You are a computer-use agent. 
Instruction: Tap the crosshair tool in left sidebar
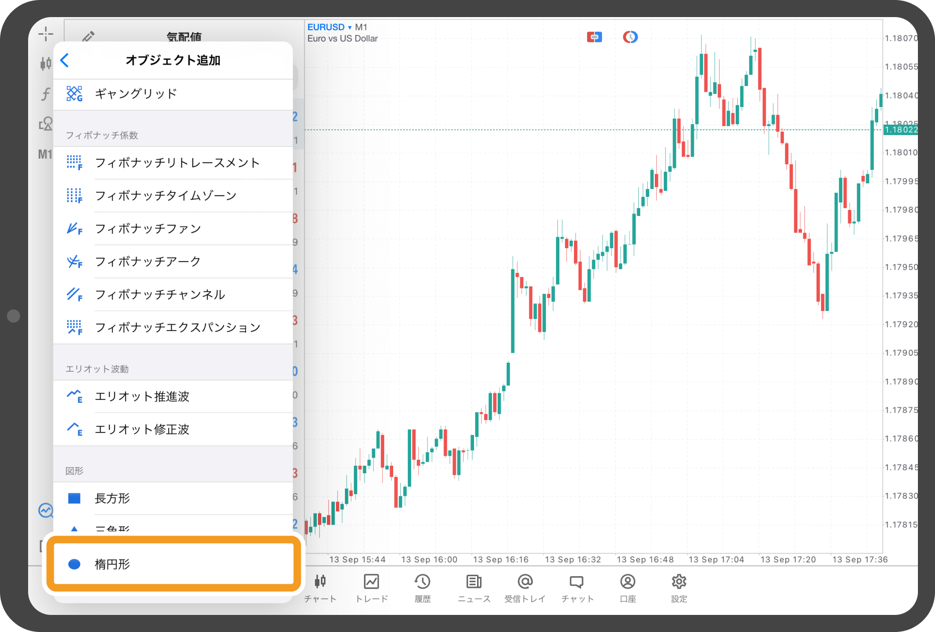(x=46, y=34)
